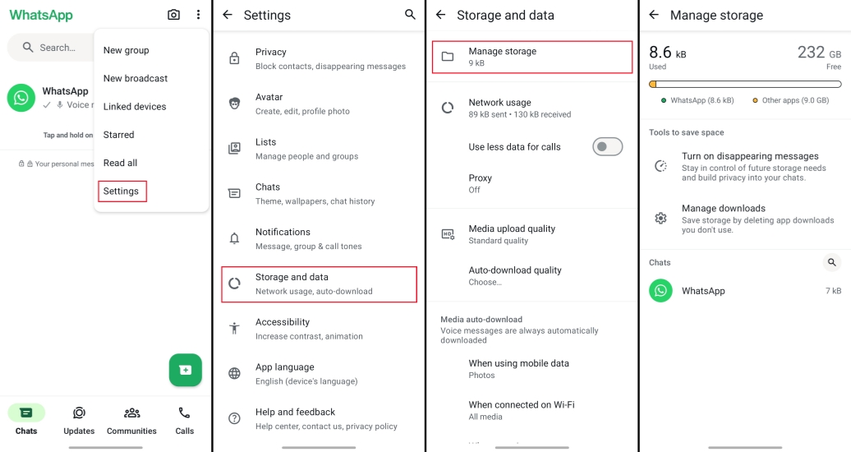Click the search icon beside Chats heading
This screenshot has height=452, width=851.
click(832, 262)
